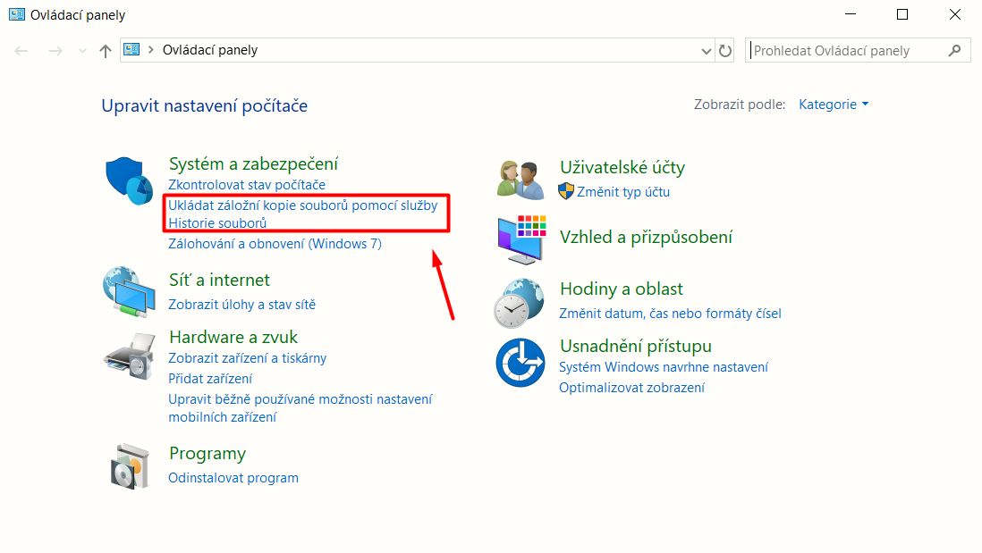
Task: Click the Vzhled a přizpůsobení monitor icon
Action: coord(522,239)
